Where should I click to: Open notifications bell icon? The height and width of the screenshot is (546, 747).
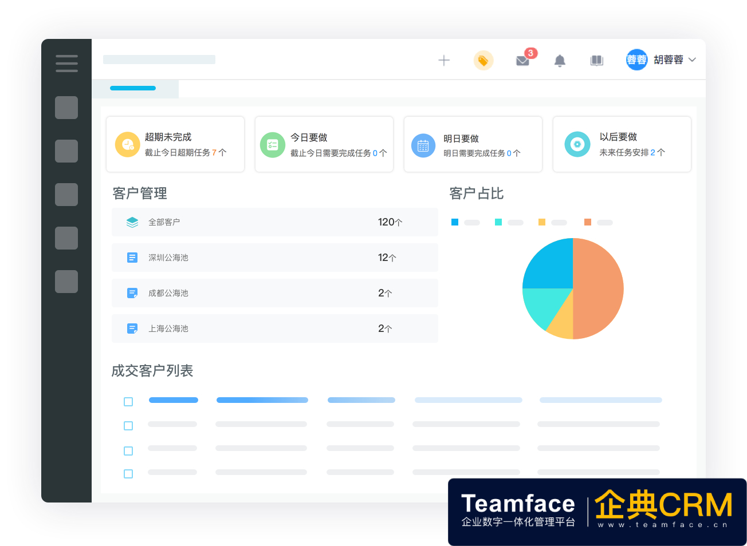[x=560, y=61]
